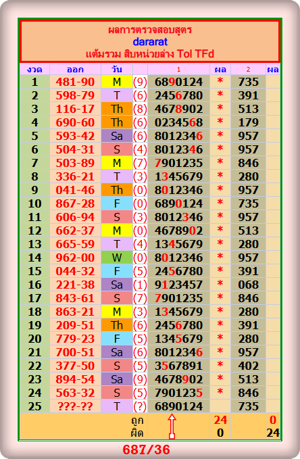Click the ถูก label
300x459 pixels.
pyautogui.click(x=137, y=420)
